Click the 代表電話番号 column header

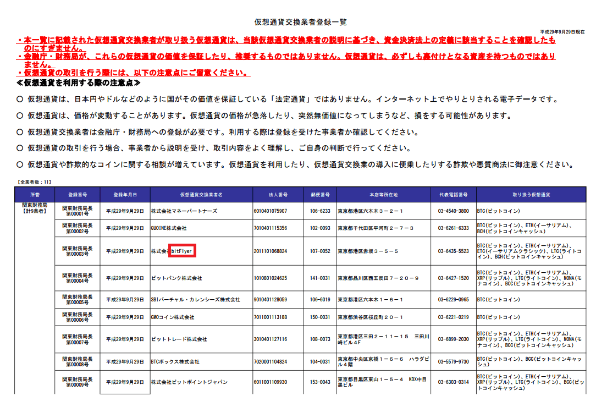453,195
